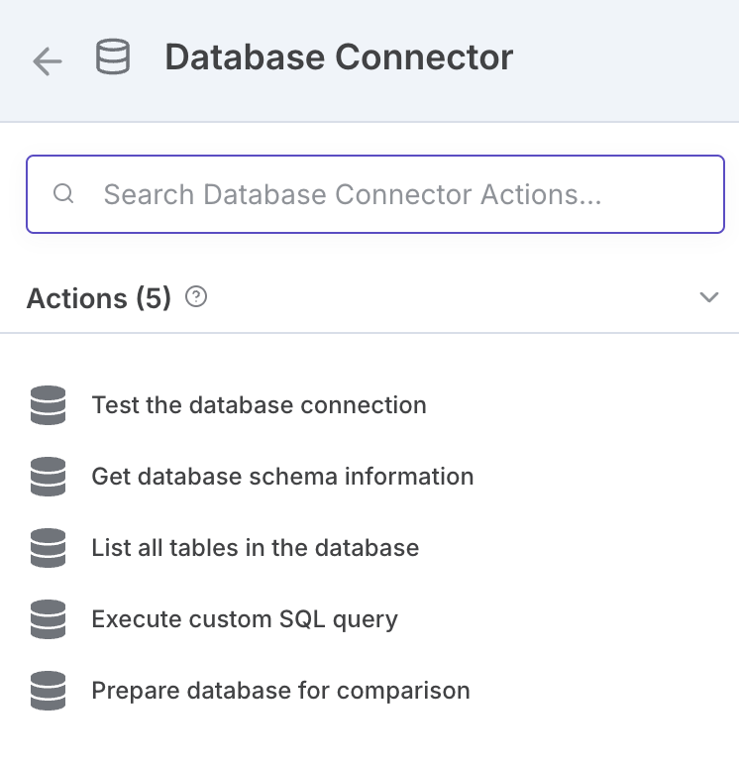Click the search placeholder text in the search box
739x767 pixels.
click(353, 194)
